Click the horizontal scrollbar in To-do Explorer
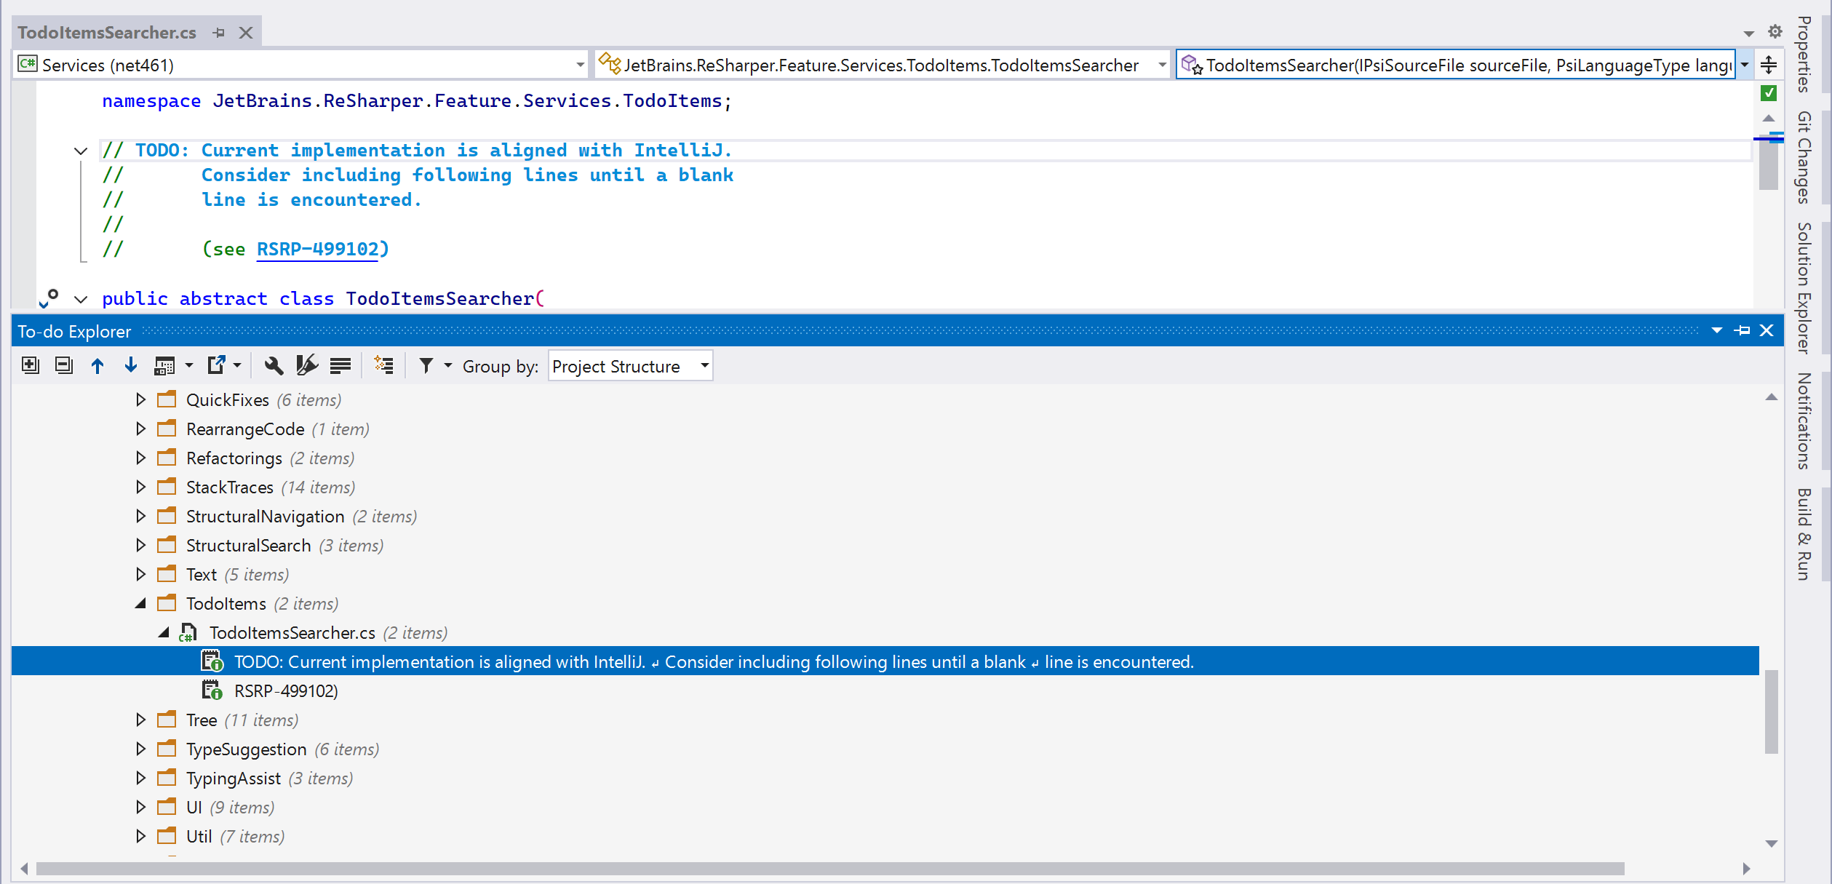1832x884 pixels. point(829,869)
